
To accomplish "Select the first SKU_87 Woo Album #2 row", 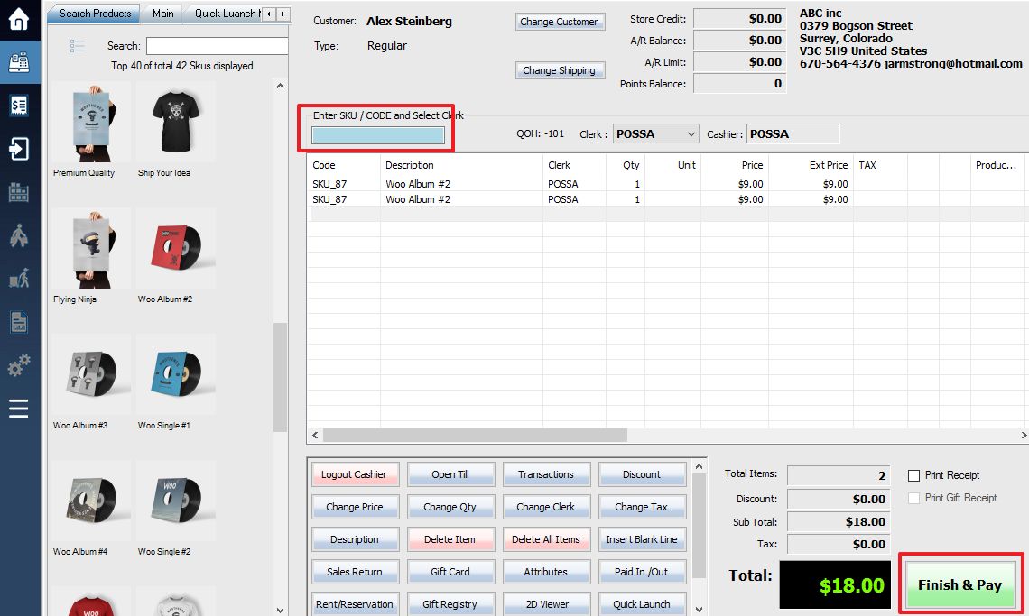I will pyautogui.click(x=668, y=184).
